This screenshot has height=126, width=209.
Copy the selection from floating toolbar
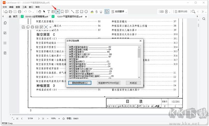point(28,27)
